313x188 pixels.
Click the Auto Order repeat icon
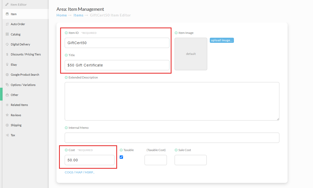point(7,24)
